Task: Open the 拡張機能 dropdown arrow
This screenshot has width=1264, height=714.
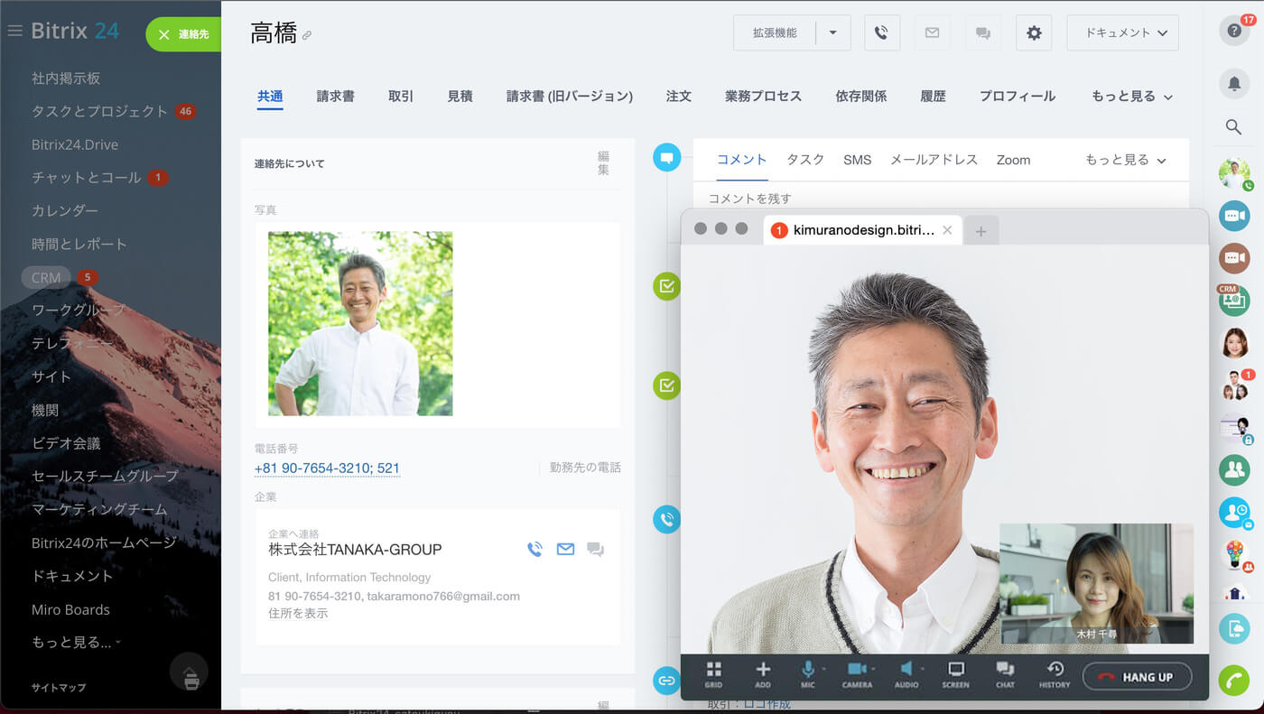Action: coord(832,32)
